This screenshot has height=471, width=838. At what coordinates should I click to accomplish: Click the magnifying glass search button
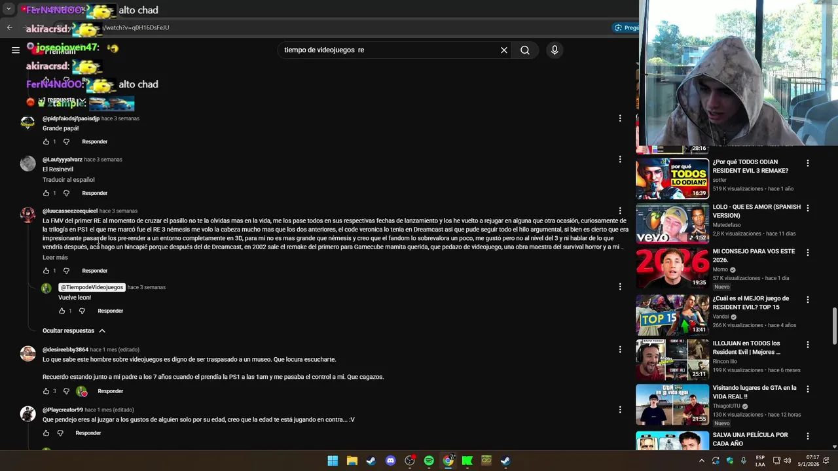[525, 50]
